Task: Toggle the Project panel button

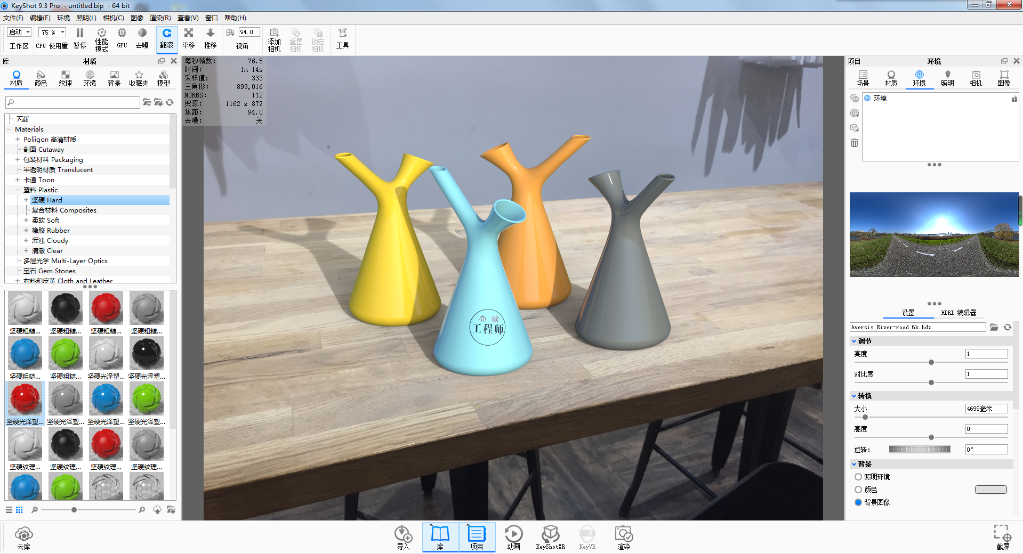Action: click(x=477, y=537)
